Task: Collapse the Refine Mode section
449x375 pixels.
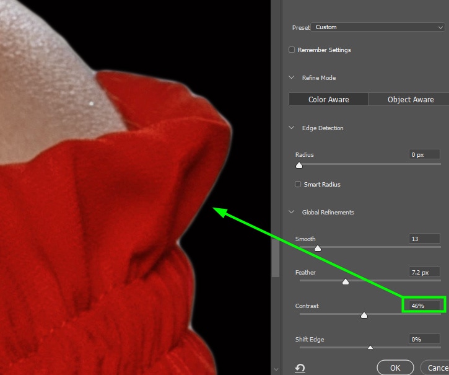Action: 292,77
